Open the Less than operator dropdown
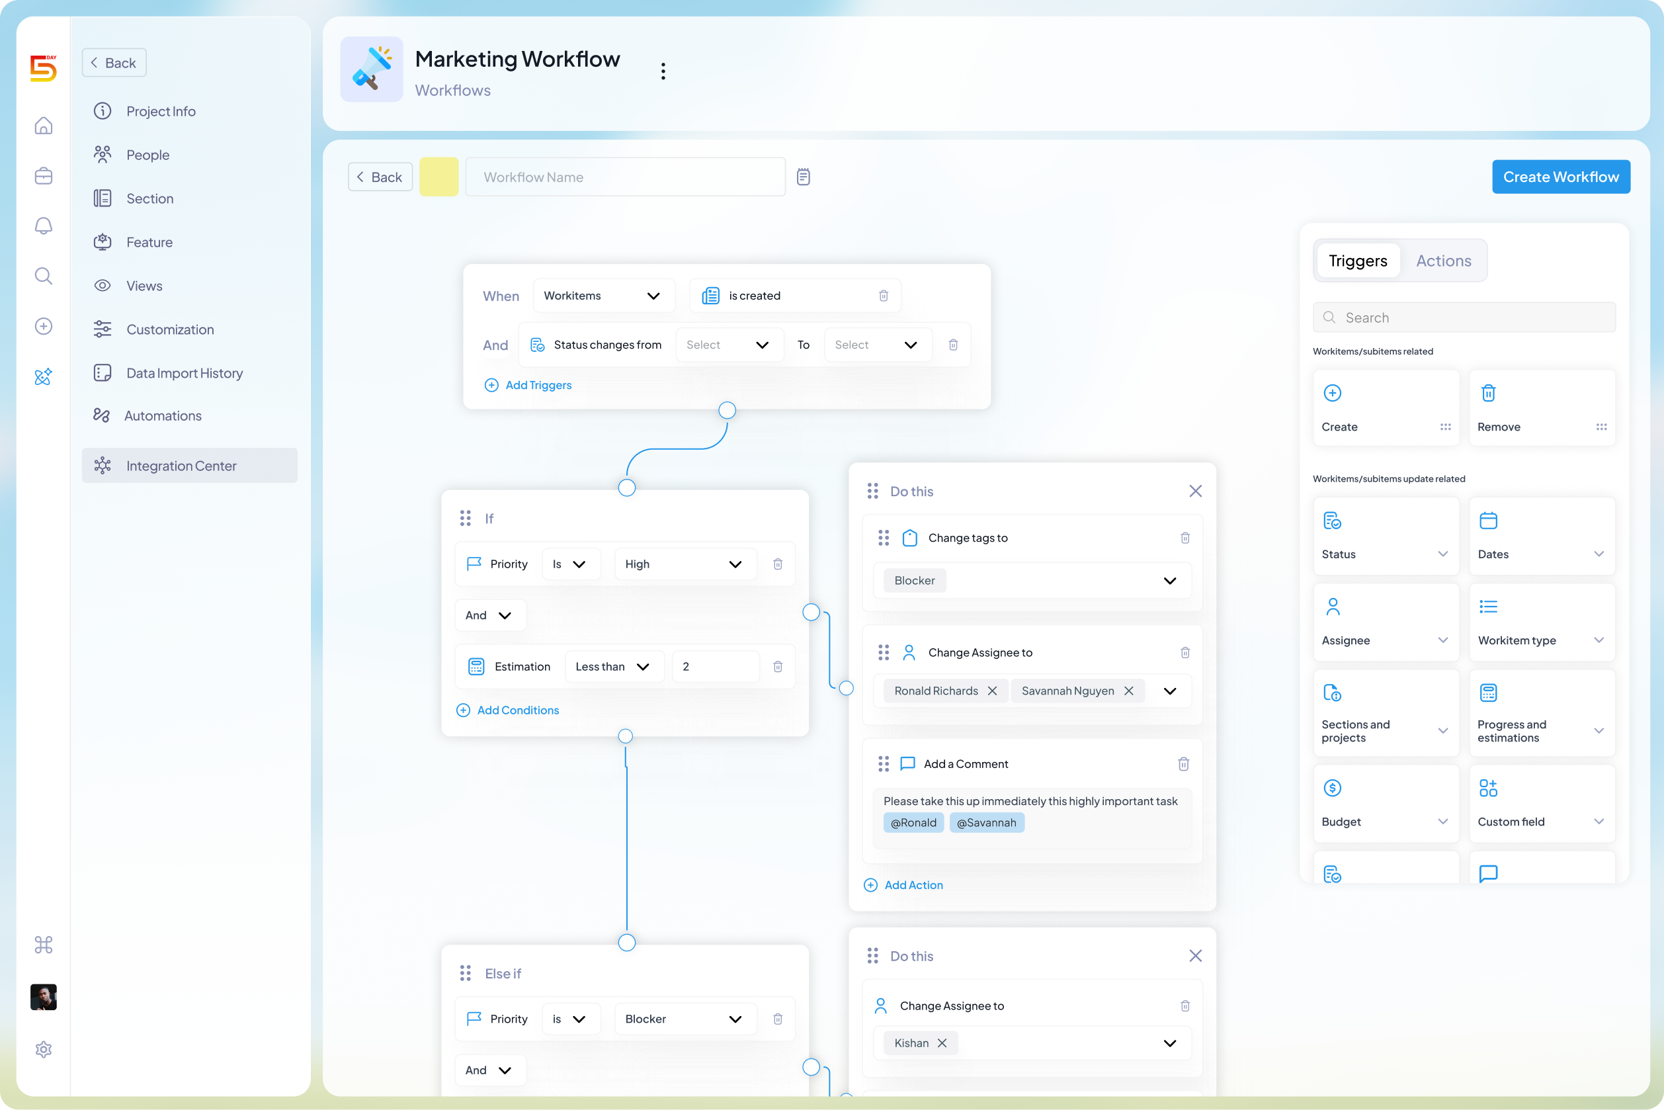 click(x=614, y=666)
